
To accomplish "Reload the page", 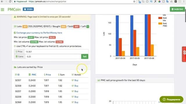I will [10, 1].
